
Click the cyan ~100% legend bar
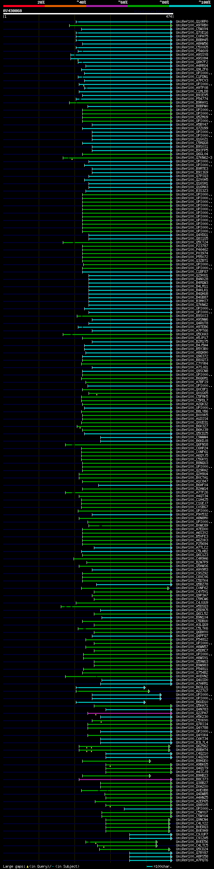[x=190, y=6]
